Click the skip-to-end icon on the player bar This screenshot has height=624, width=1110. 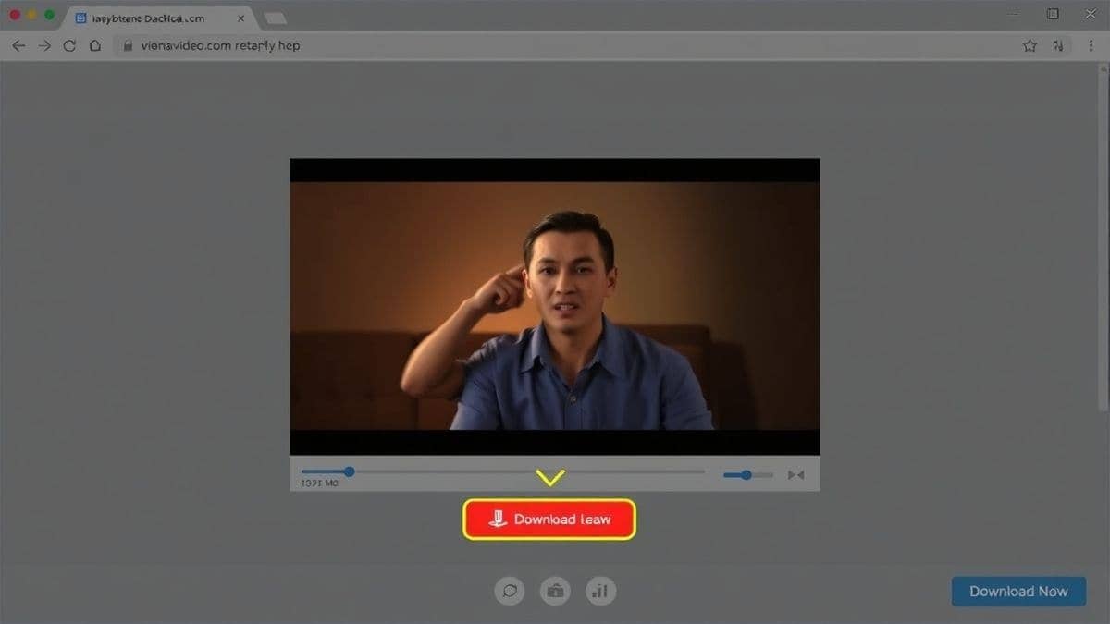tap(794, 473)
